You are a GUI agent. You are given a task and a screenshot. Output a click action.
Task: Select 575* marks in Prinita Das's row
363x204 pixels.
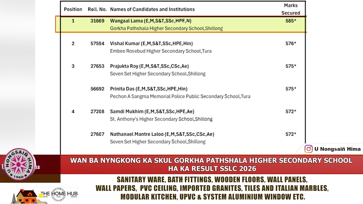coord(291,89)
